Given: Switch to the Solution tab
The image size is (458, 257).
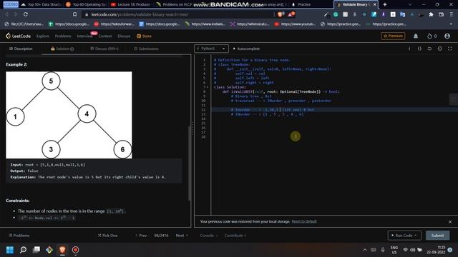Looking at the screenshot, I should (x=62, y=49).
